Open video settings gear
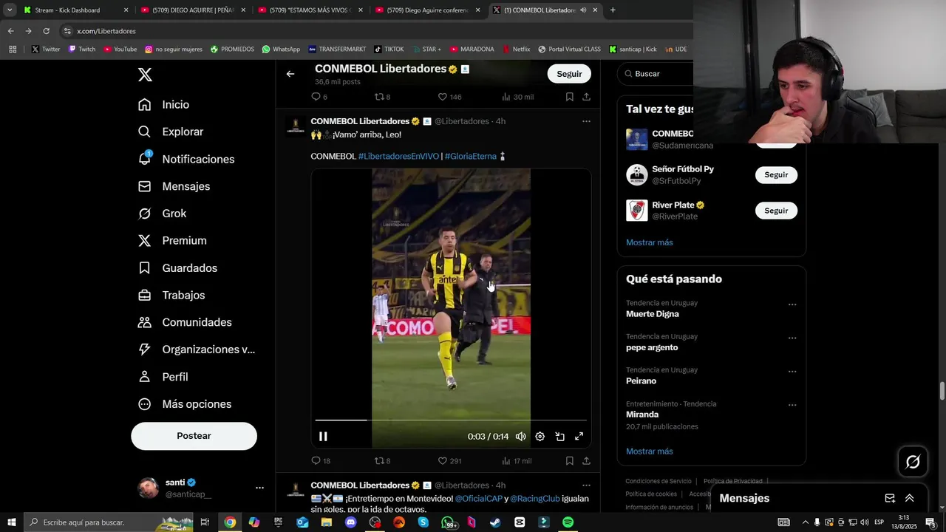The width and height of the screenshot is (946, 532). (540, 437)
